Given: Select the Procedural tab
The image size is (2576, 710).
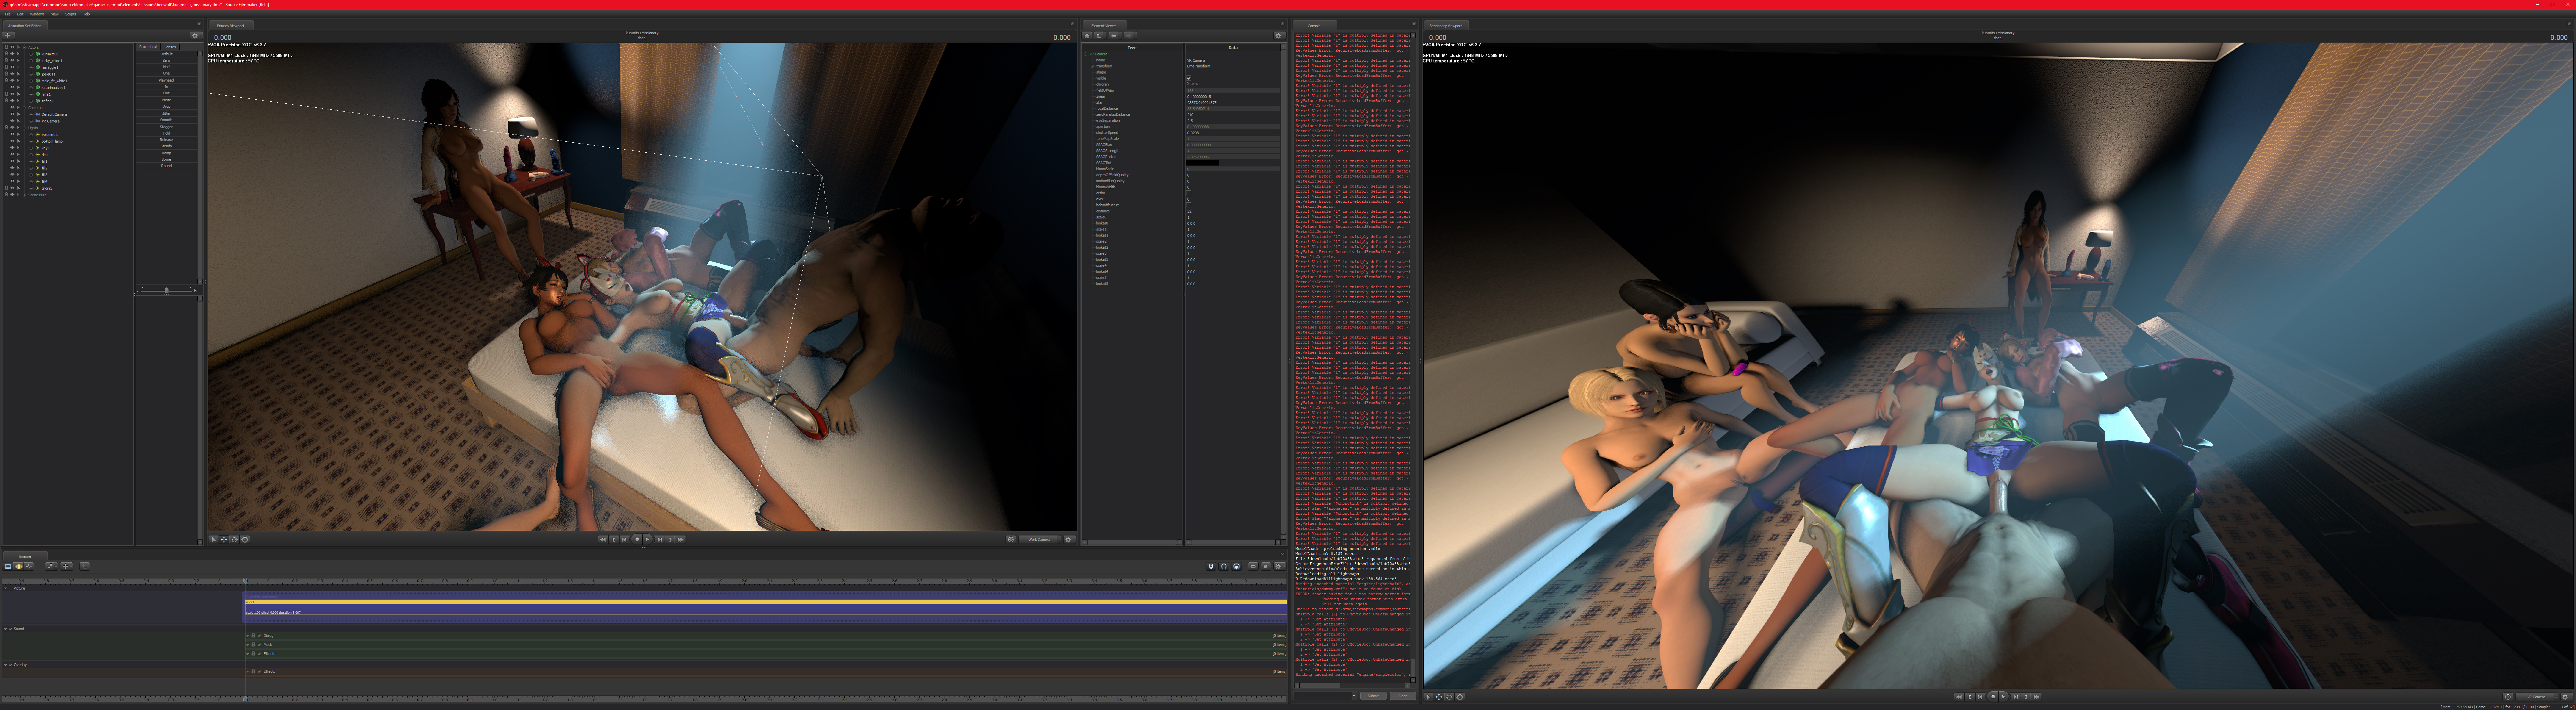Looking at the screenshot, I should pos(148,47).
